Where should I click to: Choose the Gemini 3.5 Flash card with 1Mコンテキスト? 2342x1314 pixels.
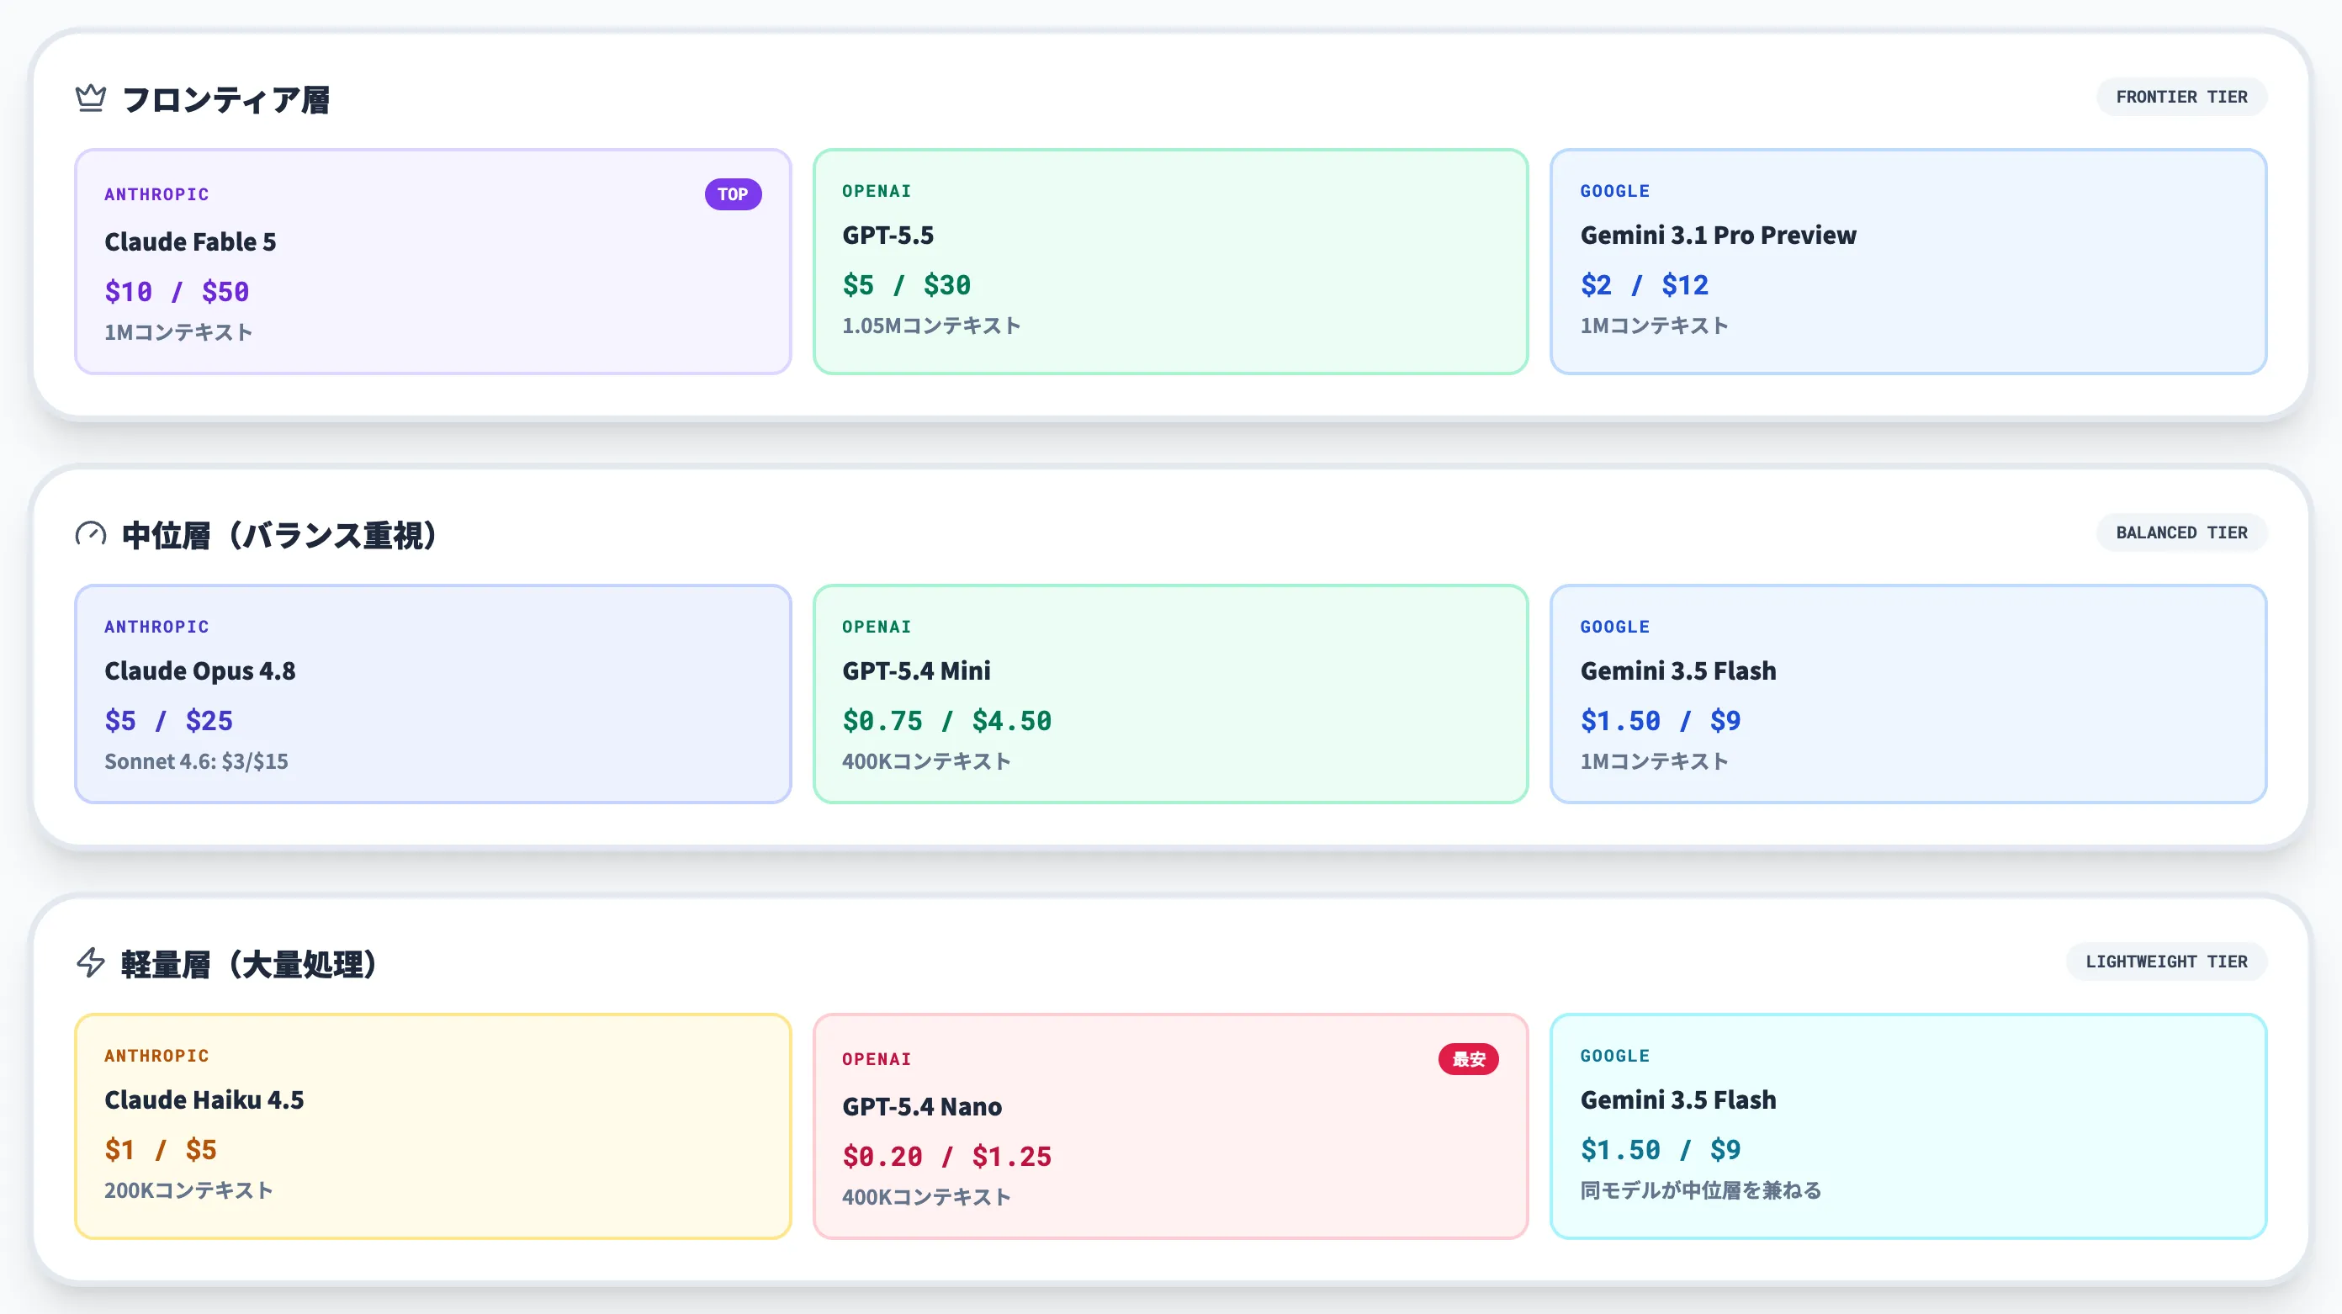(1908, 694)
